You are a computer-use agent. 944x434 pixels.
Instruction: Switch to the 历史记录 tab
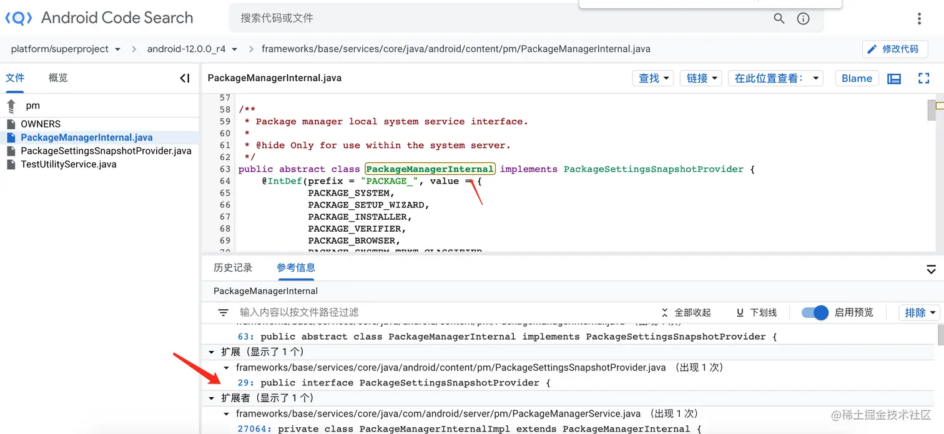pos(233,268)
